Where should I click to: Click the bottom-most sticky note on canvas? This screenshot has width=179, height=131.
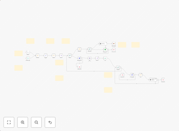tap(108, 90)
